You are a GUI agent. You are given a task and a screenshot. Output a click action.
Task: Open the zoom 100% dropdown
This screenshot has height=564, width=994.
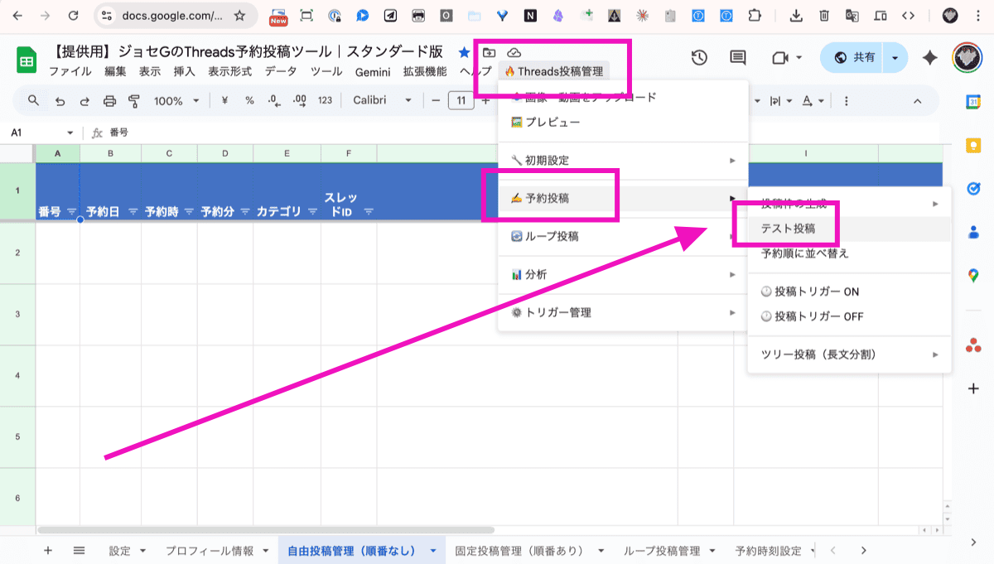point(176,101)
